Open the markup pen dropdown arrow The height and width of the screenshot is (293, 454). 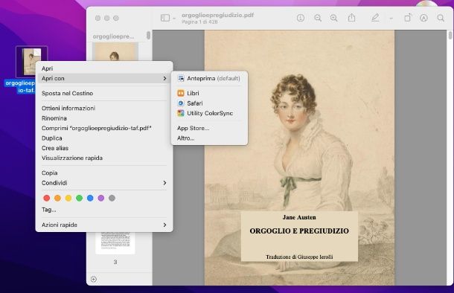pos(391,19)
